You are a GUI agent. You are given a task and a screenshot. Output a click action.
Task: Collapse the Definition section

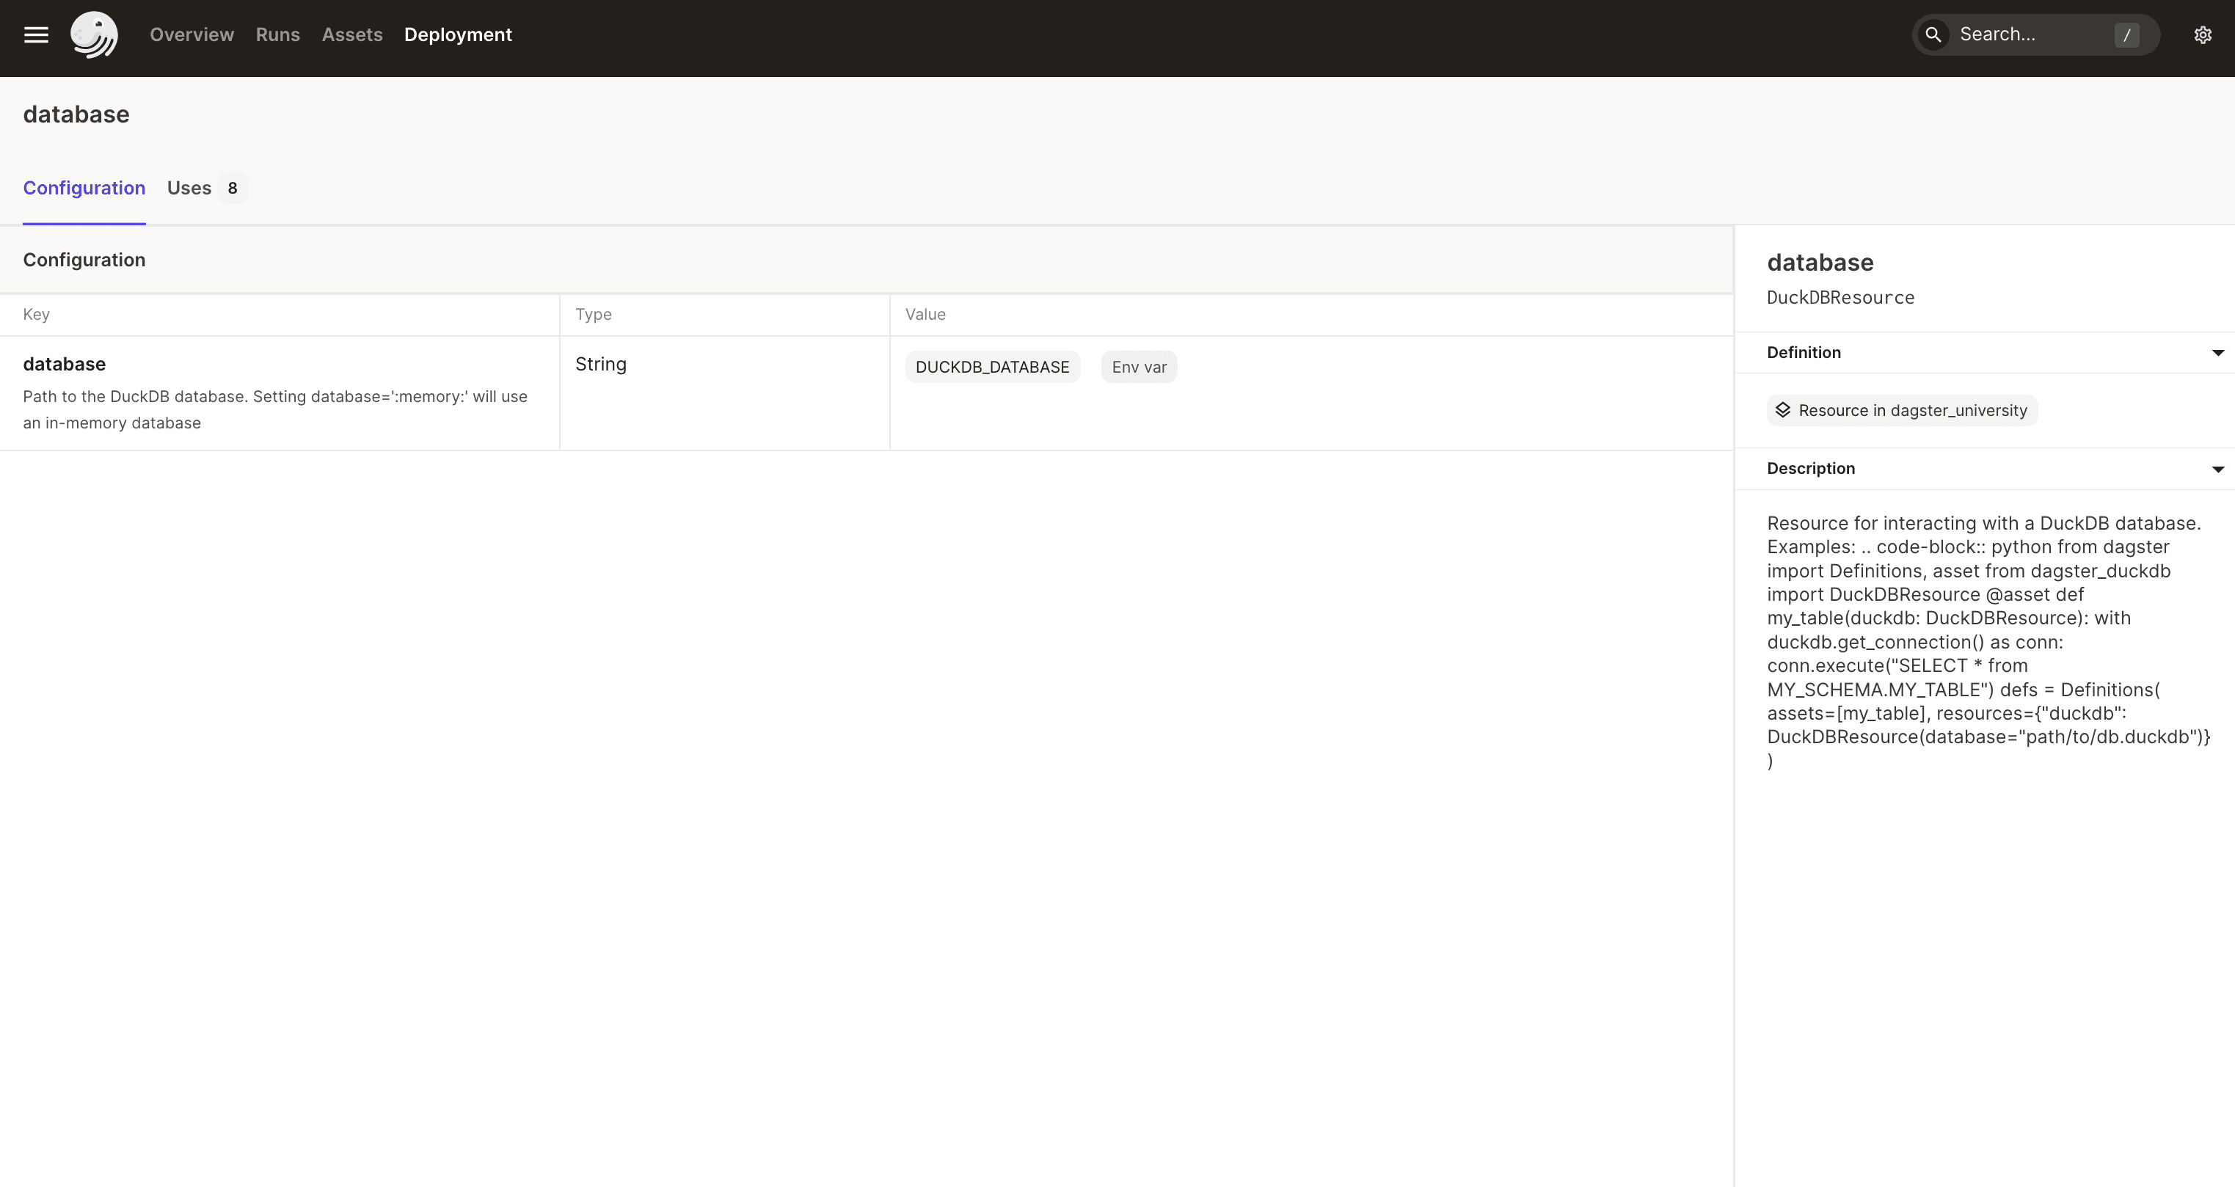coord(2219,352)
